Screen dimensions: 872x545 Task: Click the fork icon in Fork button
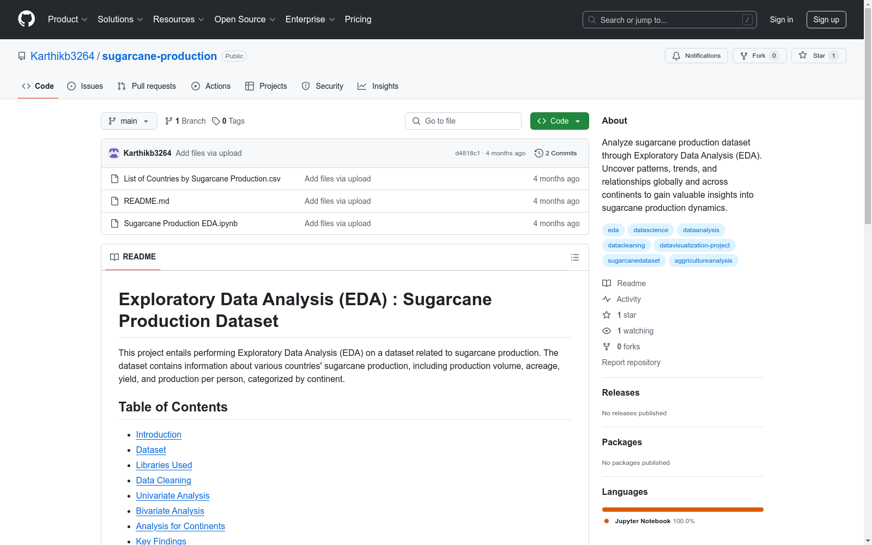pos(744,56)
